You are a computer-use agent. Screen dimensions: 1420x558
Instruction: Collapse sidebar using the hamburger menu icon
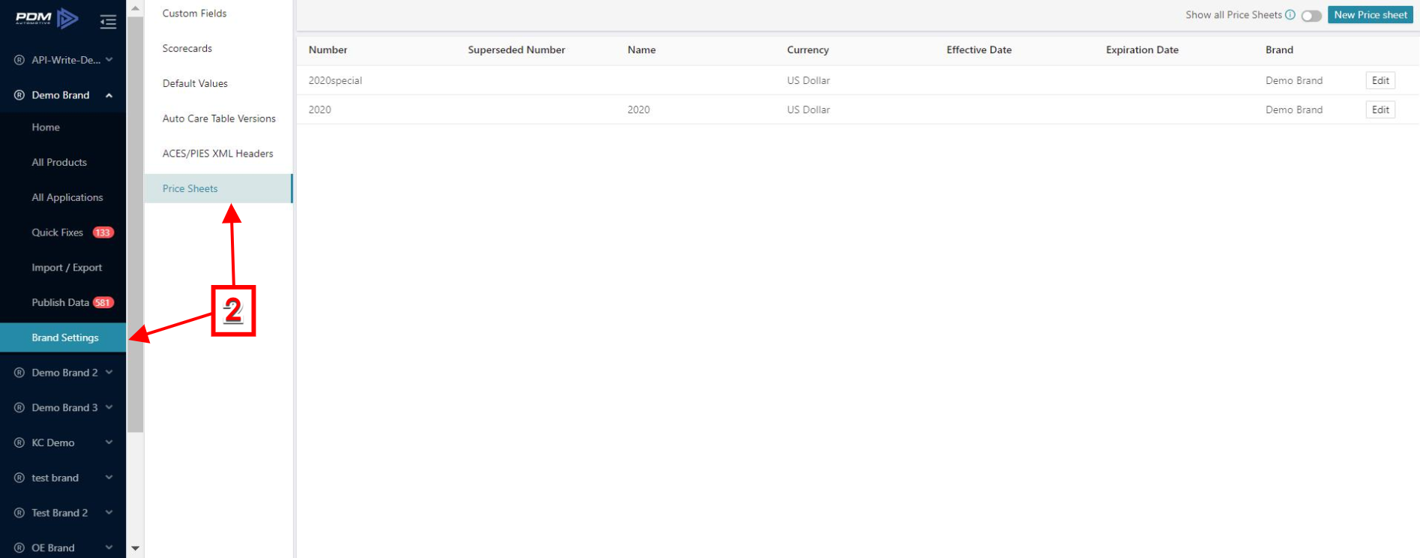tap(108, 22)
